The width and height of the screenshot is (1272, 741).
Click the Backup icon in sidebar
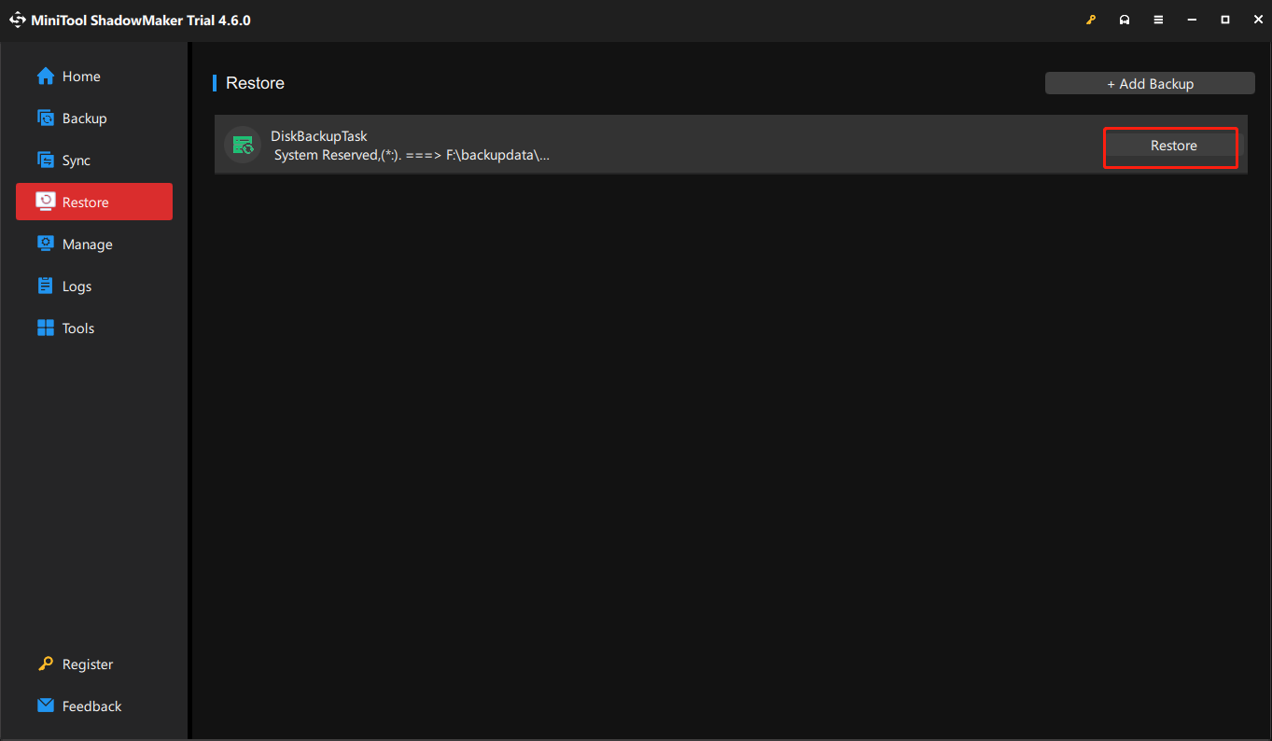(46, 118)
